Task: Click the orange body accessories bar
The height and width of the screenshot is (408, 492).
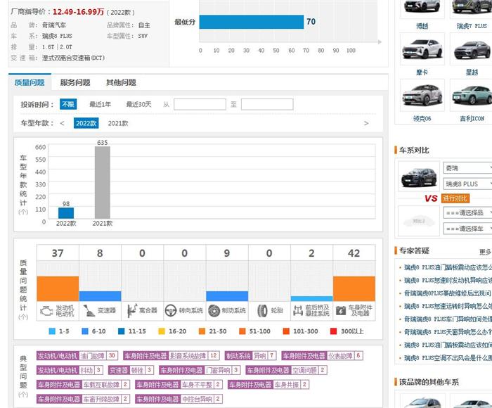Action: coord(354,288)
